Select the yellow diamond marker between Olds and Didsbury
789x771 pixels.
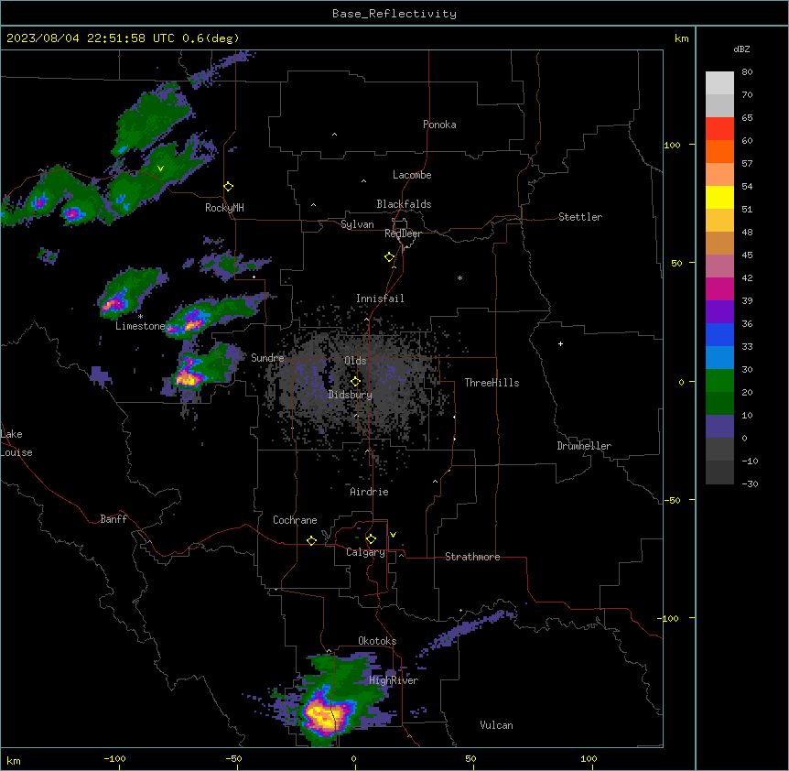(355, 382)
